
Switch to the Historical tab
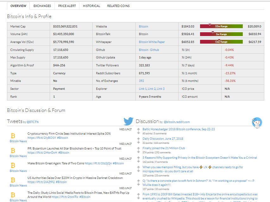[x=91, y=6]
